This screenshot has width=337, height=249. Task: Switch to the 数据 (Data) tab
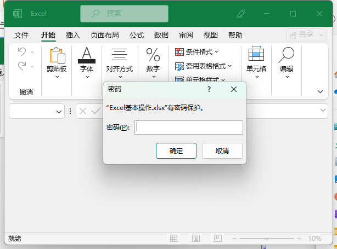click(161, 35)
